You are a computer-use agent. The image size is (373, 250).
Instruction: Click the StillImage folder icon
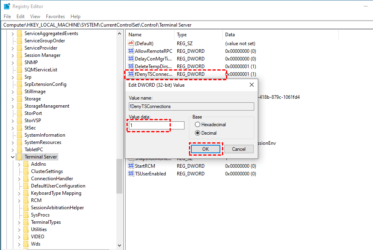[x=20, y=92]
